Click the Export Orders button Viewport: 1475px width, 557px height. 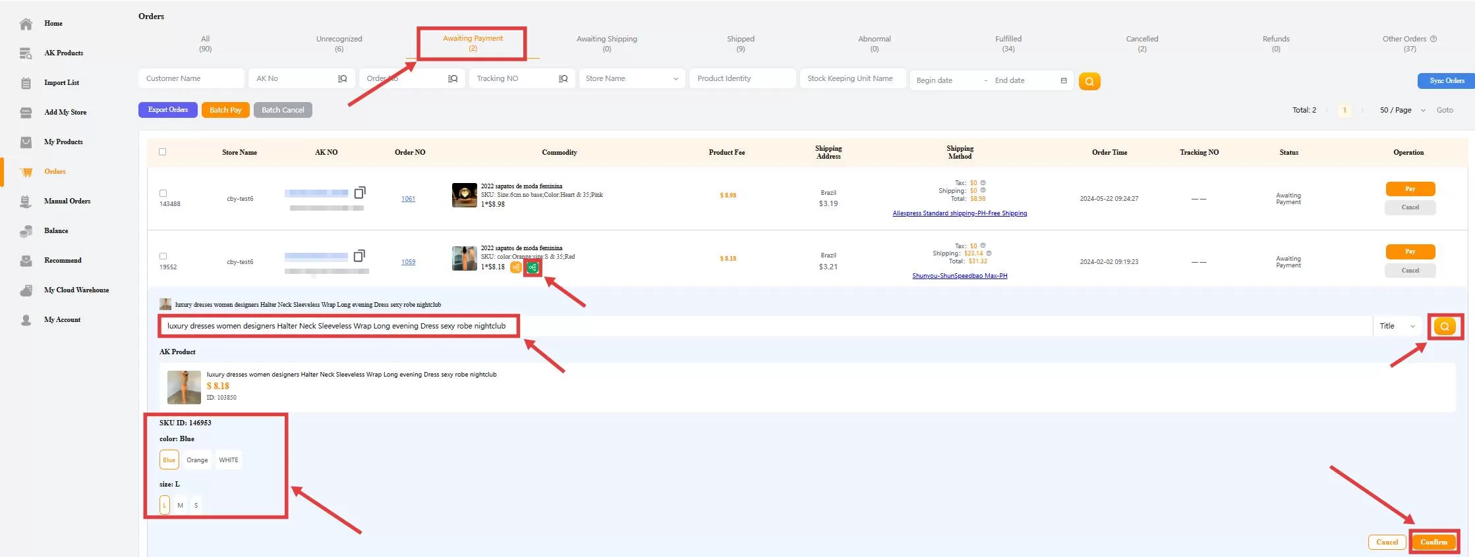coord(168,110)
